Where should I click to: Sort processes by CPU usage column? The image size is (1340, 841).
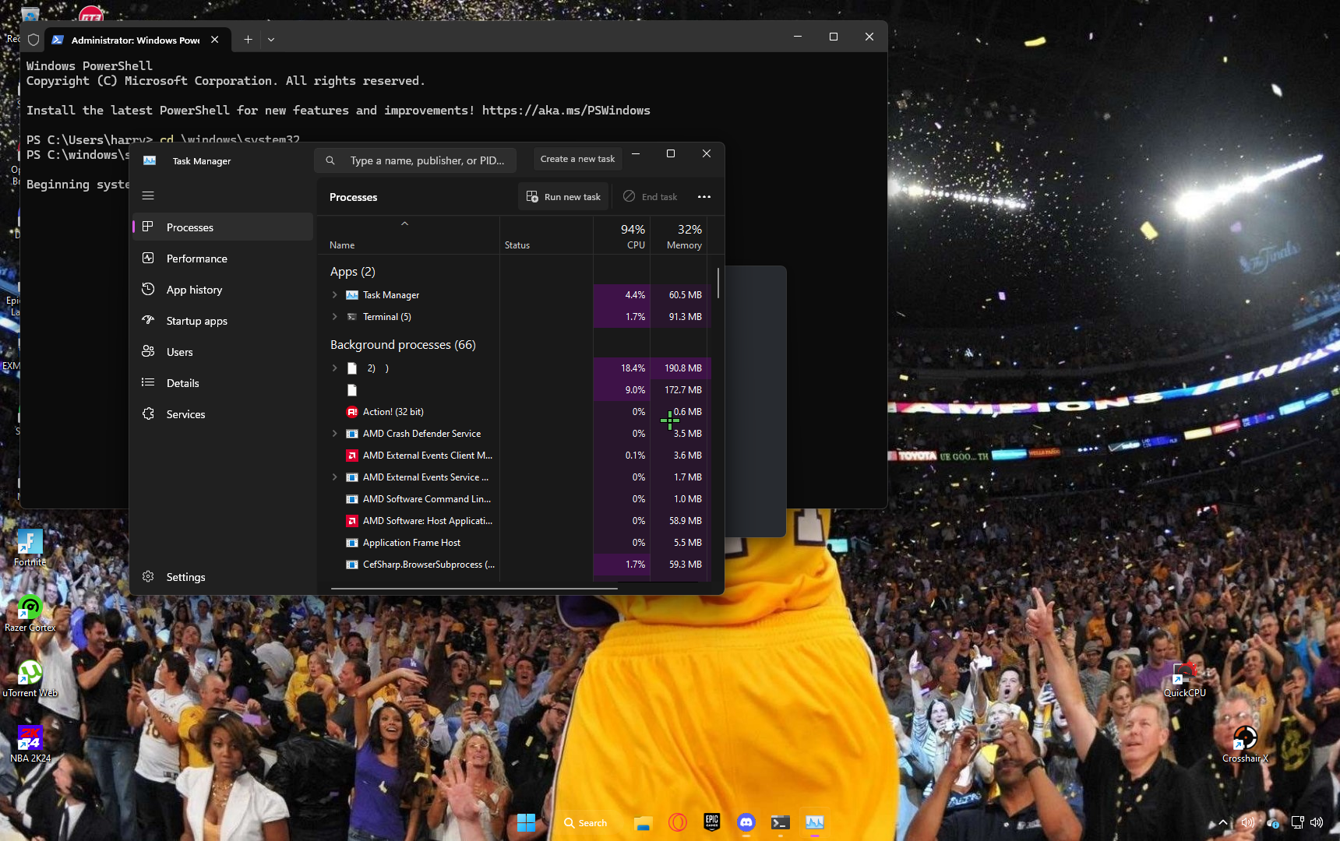tap(622, 236)
